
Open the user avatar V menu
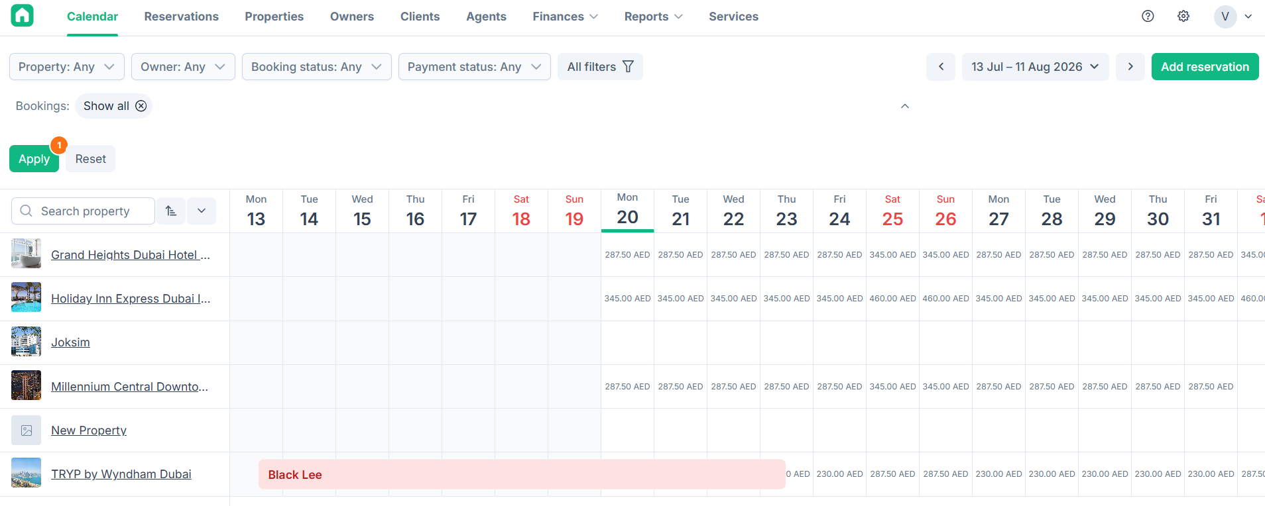click(x=1233, y=17)
